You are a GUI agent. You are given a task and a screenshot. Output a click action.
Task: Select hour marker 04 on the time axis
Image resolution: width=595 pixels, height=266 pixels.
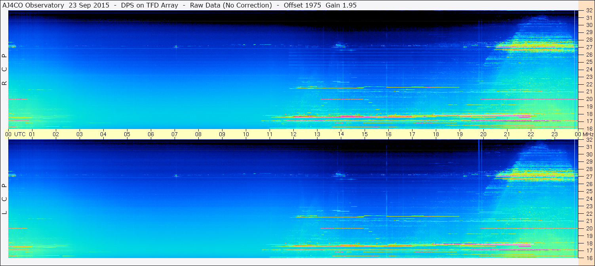(x=103, y=134)
